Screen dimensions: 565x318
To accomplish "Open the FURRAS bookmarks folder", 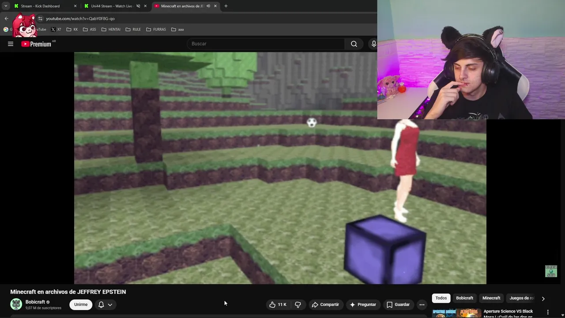I will click(156, 30).
